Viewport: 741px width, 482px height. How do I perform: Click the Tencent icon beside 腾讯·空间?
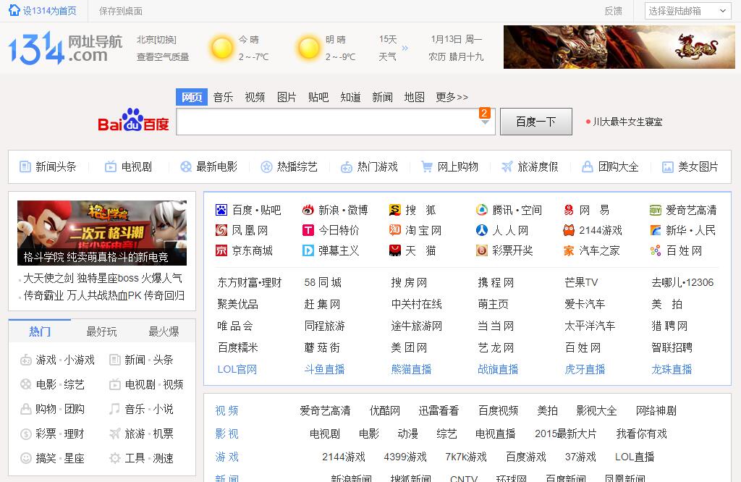pyautogui.click(x=481, y=210)
